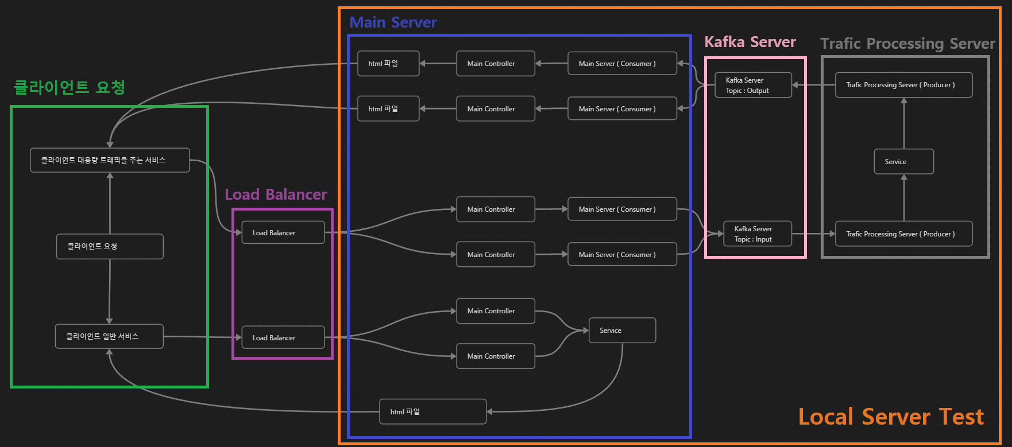This screenshot has height=447, width=1012.
Task: Select the lower Load Balancer node
Action: pyautogui.click(x=283, y=337)
